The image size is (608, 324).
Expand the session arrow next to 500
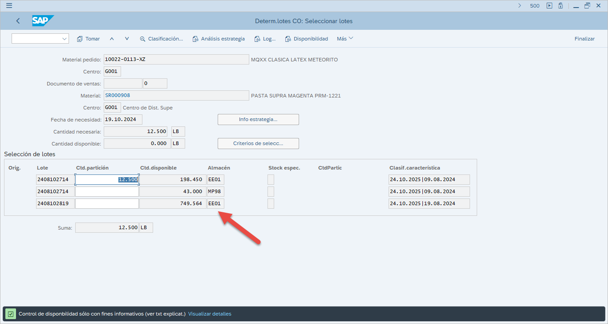pos(519,6)
